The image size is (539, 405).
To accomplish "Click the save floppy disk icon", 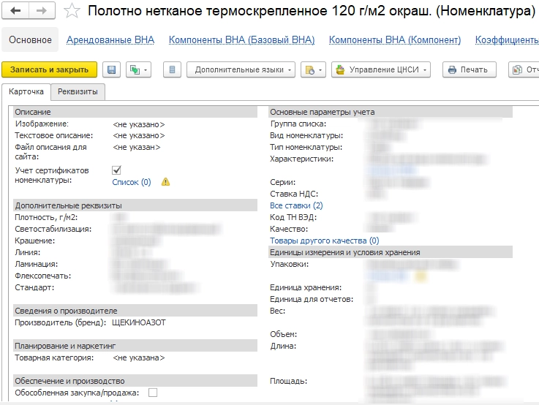I will coord(112,69).
